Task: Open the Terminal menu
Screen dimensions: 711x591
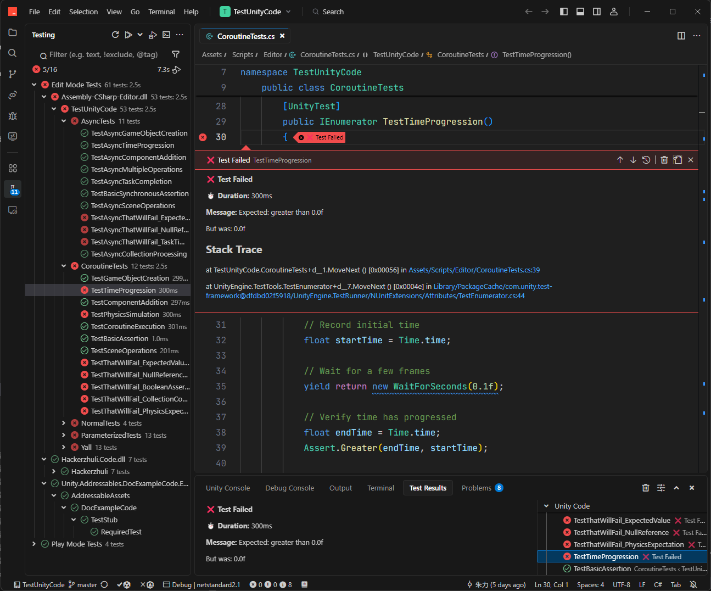Action: click(161, 12)
